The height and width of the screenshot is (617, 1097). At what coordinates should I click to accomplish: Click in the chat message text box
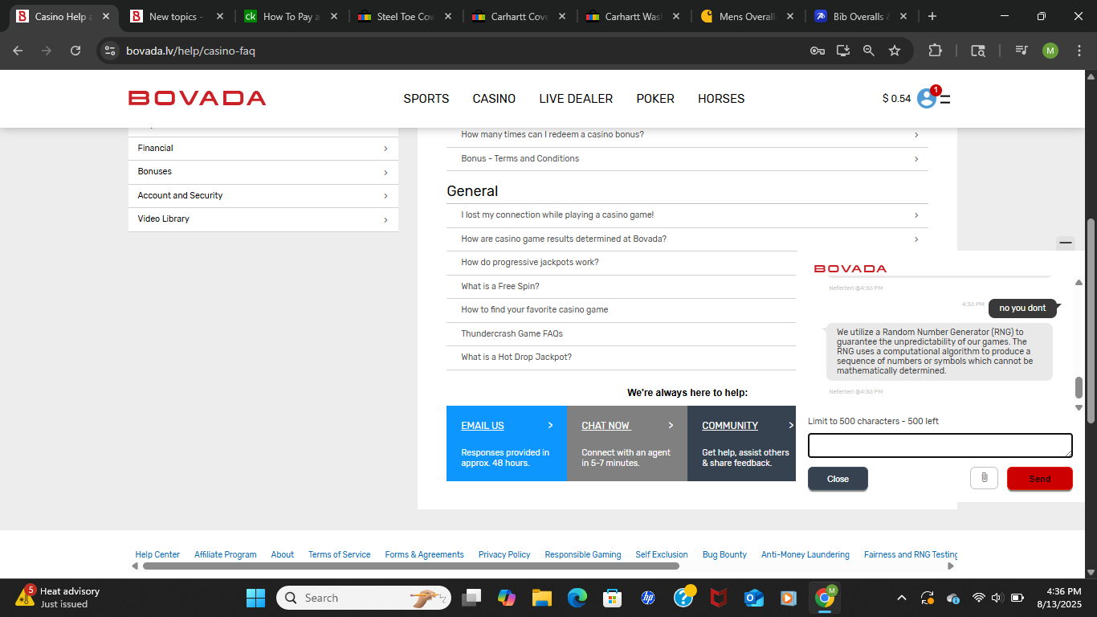pos(940,445)
